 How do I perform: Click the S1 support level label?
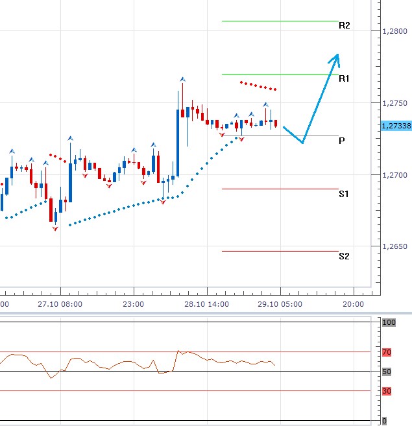[344, 194]
